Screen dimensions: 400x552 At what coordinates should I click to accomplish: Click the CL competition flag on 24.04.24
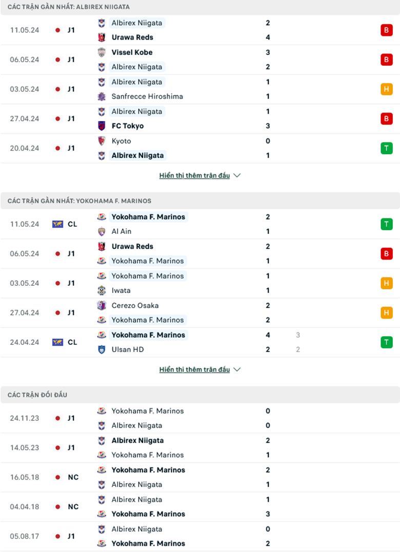pyautogui.click(x=57, y=342)
